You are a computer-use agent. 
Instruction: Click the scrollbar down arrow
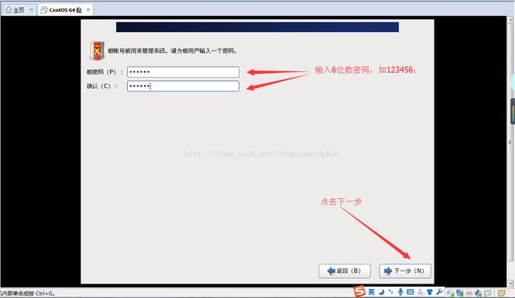pyautogui.click(x=510, y=284)
